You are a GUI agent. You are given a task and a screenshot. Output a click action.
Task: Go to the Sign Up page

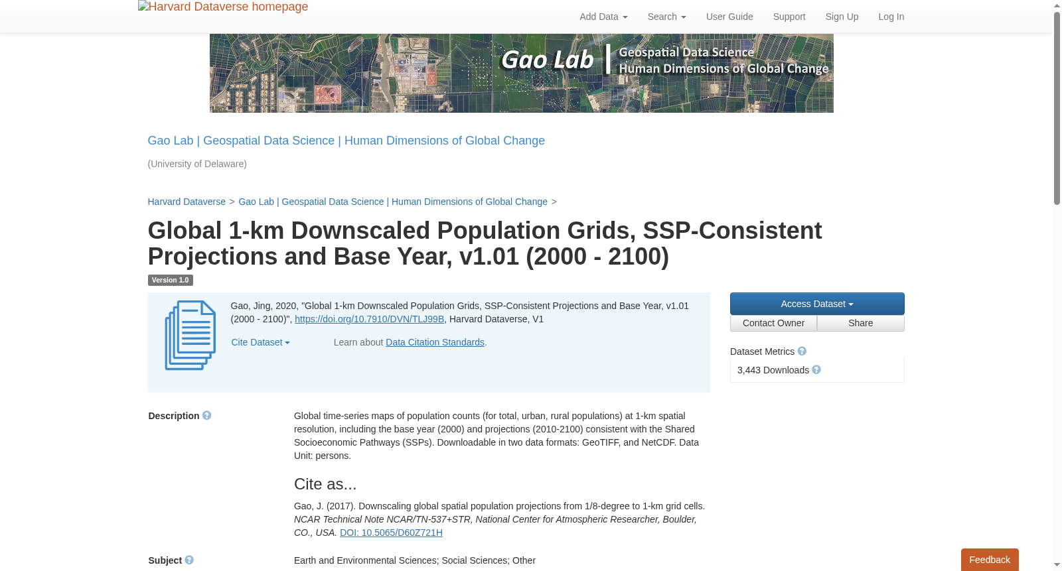842,17
